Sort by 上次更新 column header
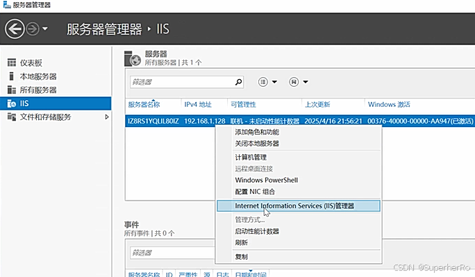The height and width of the screenshot is (277, 475). (317, 104)
